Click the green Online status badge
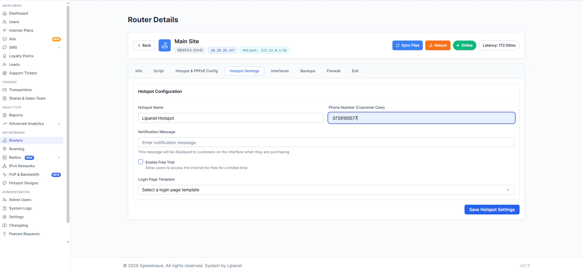The width and height of the screenshot is (582, 272). pos(465,45)
